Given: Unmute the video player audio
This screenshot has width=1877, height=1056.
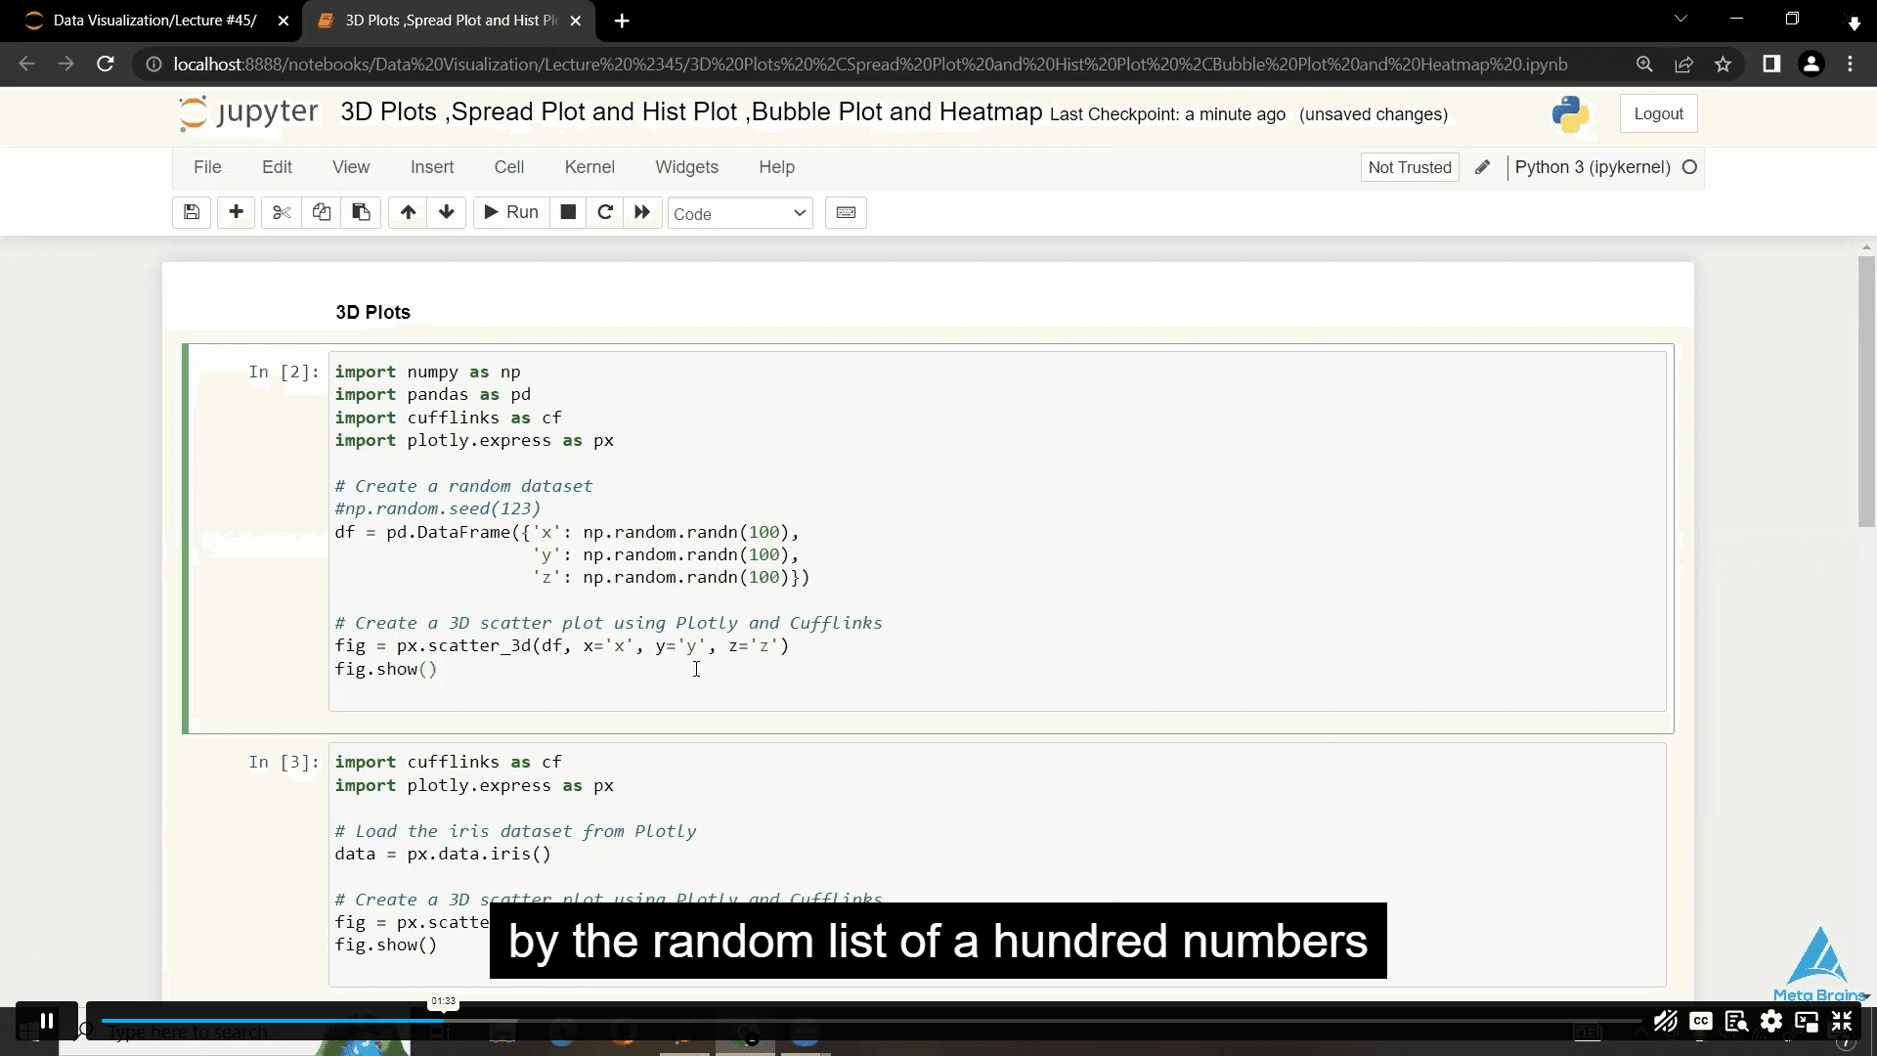Looking at the screenshot, I should click(x=1665, y=1022).
